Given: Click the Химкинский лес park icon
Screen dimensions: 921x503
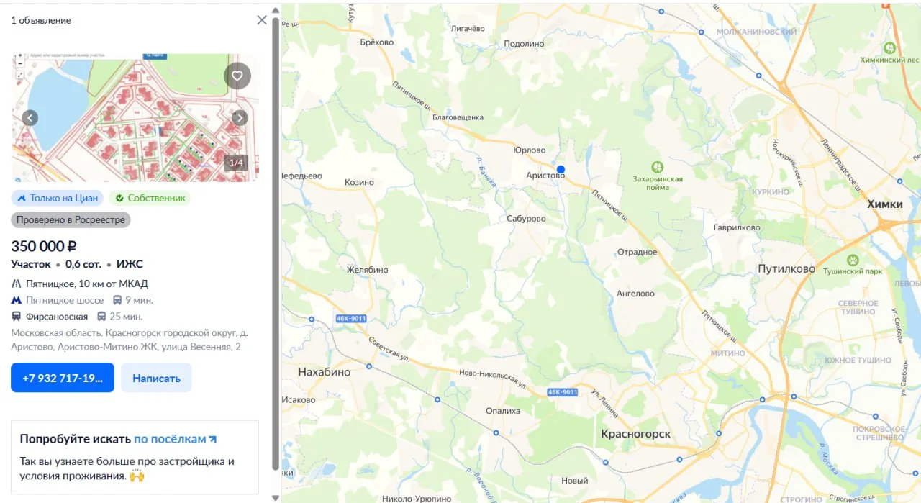Looking at the screenshot, I should coord(889,48).
